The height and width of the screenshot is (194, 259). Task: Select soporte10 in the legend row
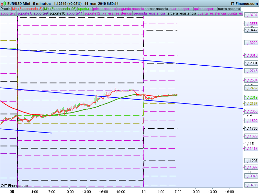tap(57, 14)
